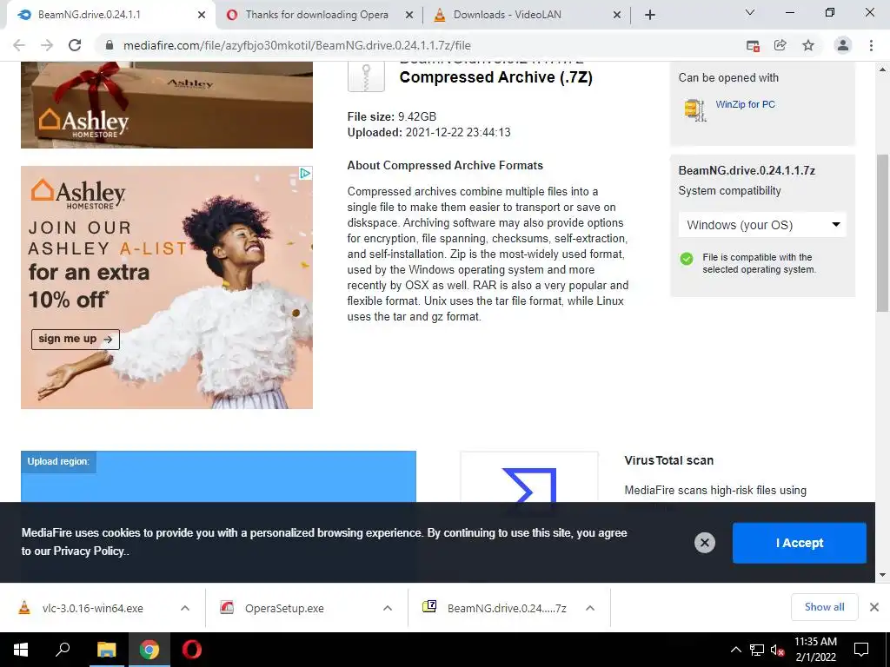Click the scrollbar down arrow
Image resolution: width=890 pixels, height=667 pixels.
click(x=882, y=575)
